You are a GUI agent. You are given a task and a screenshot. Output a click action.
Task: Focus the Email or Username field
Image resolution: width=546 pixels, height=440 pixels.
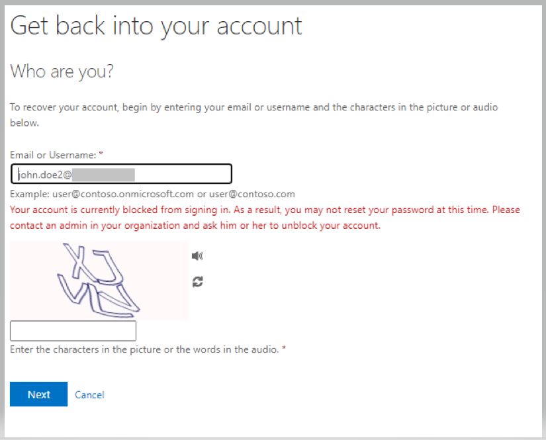click(x=121, y=174)
